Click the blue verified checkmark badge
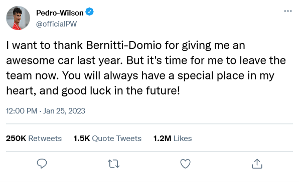This screenshot has height=182, width=299. point(89,12)
